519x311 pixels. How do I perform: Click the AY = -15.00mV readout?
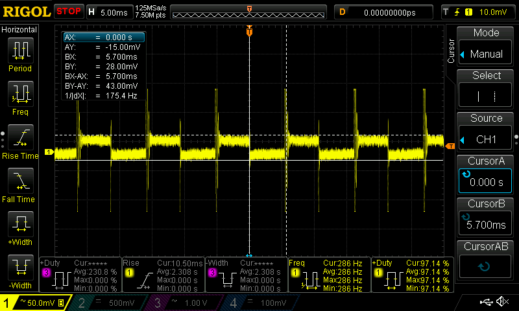pyautogui.click(x=103, y=47)
